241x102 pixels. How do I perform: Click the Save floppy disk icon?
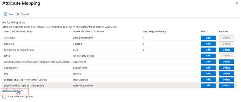coord(5,14)
